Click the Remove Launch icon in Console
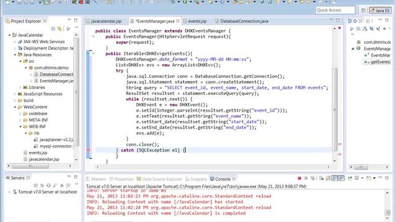Viewport: 395px width, 222px height. [306, 178]
